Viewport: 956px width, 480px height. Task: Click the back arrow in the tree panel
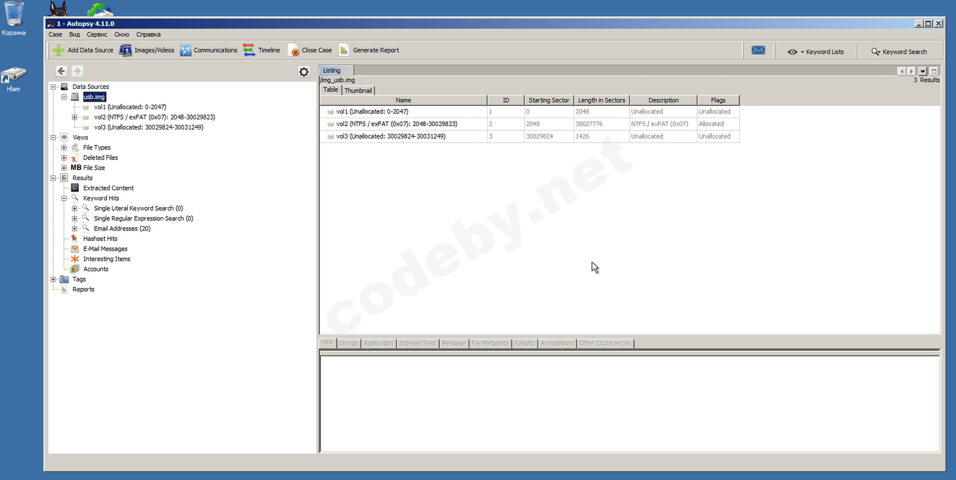coord(61,71)
